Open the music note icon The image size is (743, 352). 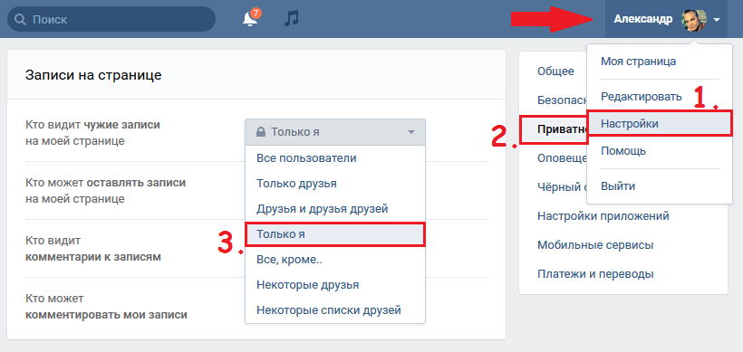tap(292, 19)
